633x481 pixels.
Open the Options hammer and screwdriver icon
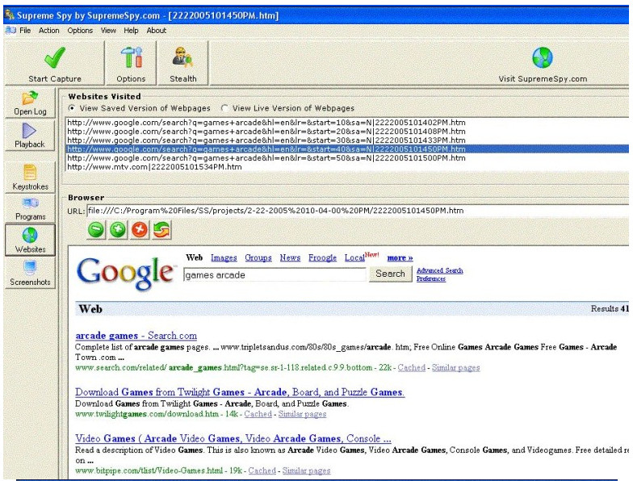point(131,56)
